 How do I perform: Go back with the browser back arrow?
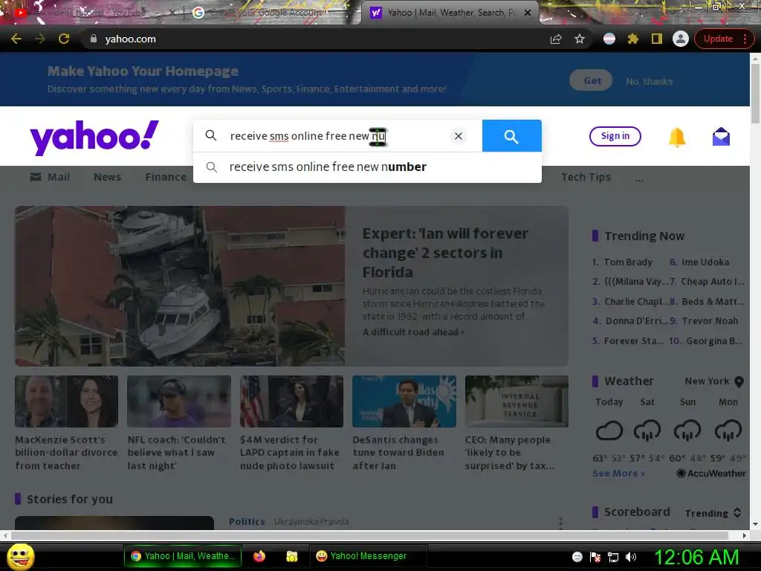click(x=16, y=39)
